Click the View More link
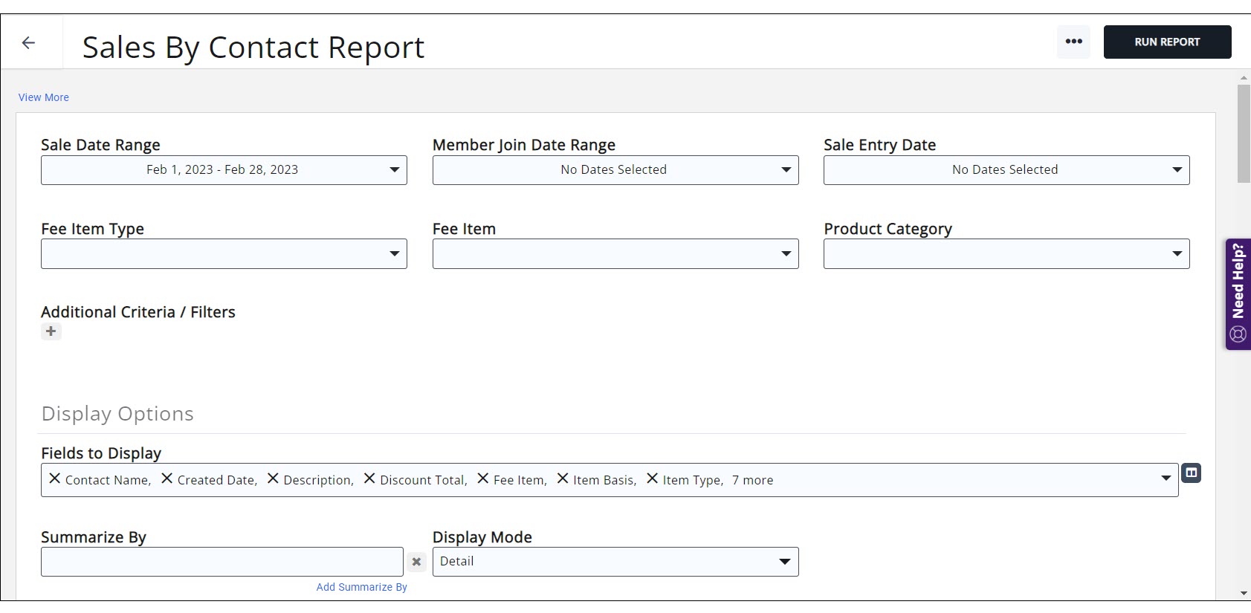 44,97
